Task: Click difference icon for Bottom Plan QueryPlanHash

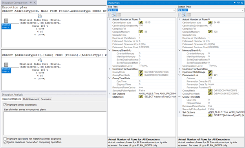Action: click(210, 93)
